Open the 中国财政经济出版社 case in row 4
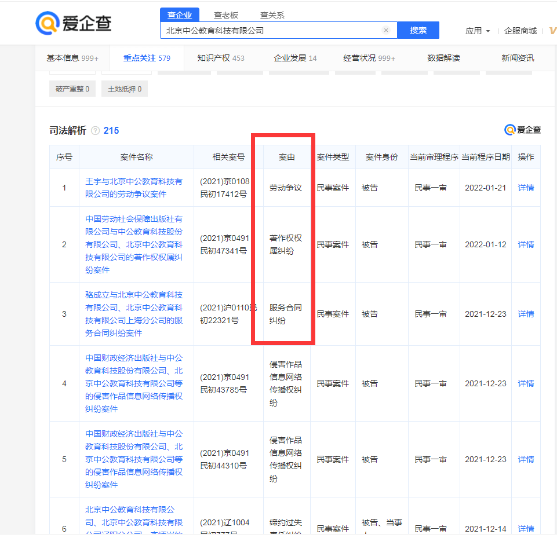The width and height of the screenshot is (557, 538). pos(134,383)
